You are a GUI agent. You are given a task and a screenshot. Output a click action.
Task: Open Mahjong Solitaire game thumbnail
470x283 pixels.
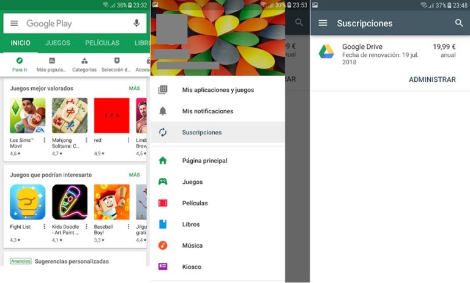pyautogui.click(x=70, y=116)
